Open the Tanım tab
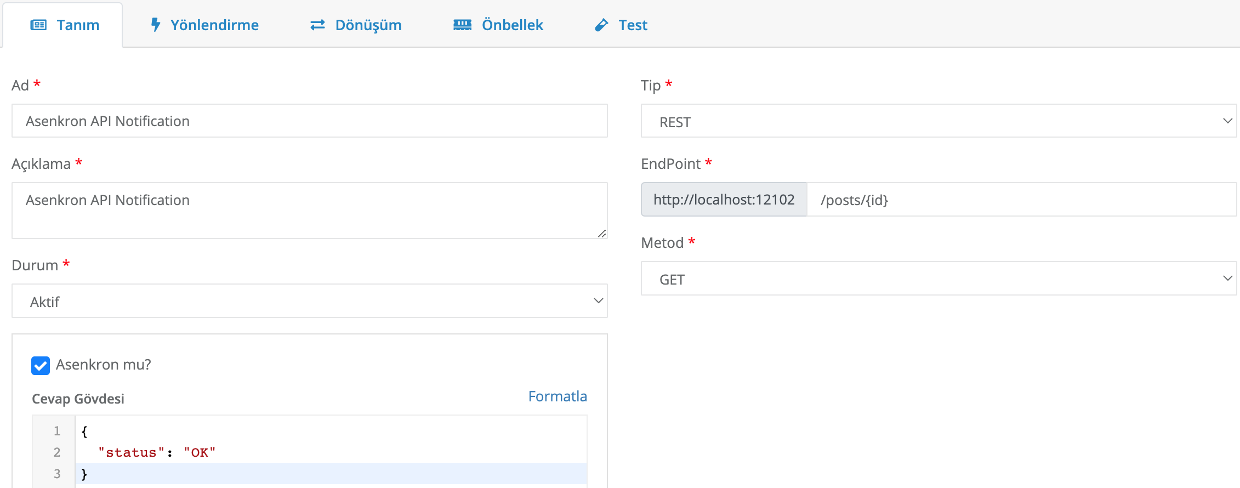This screenshot has width=1240, height=488. [63, 25]
